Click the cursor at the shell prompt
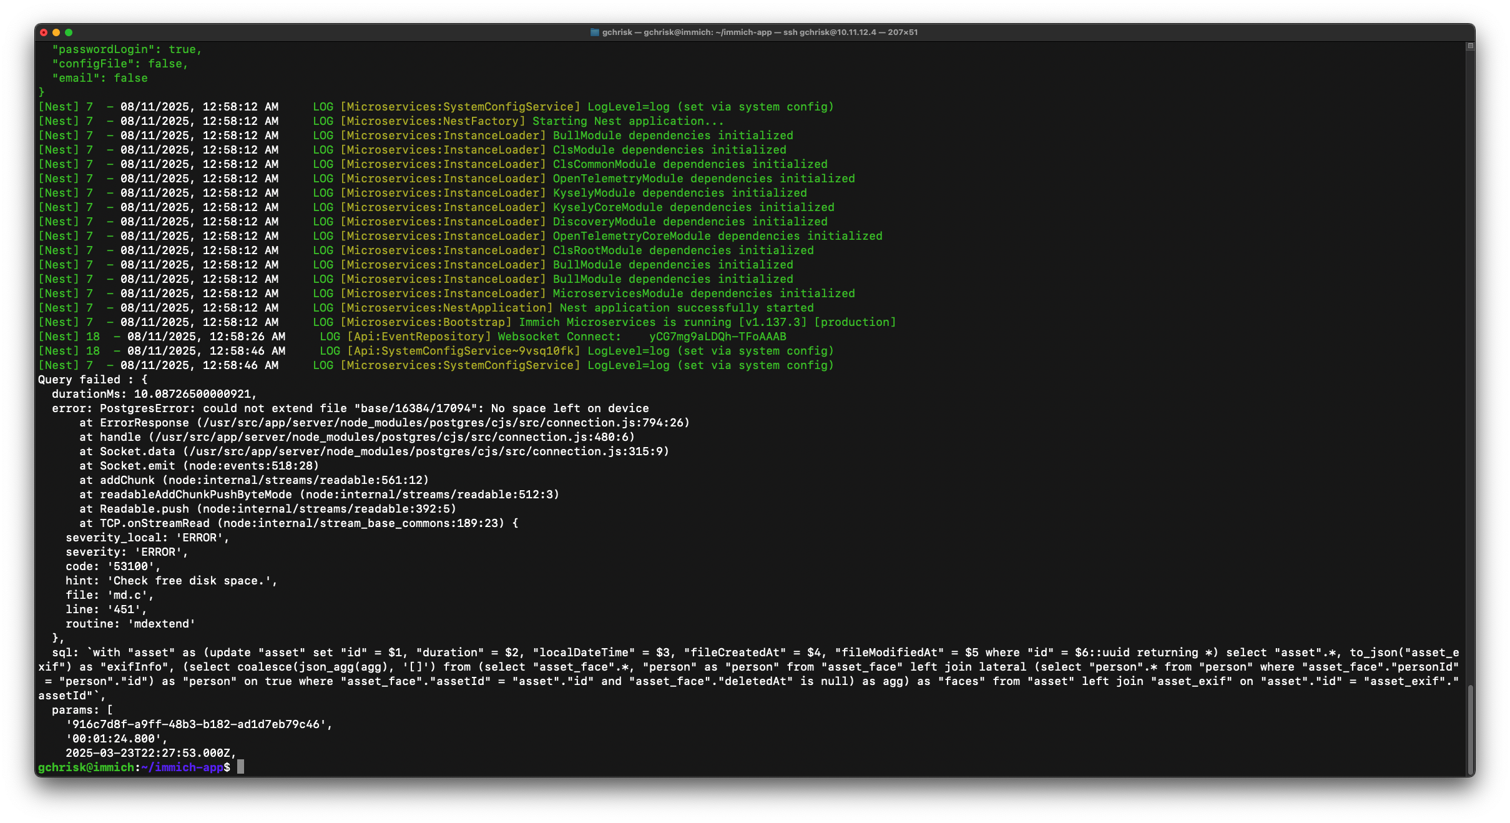Viewport: 1510px width, 823px height. pyautogui.click(x=241, y=767)
